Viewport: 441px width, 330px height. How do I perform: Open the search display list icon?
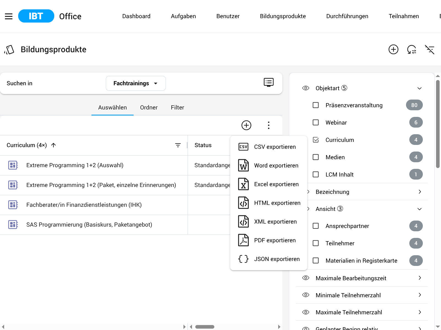[269, 82]
